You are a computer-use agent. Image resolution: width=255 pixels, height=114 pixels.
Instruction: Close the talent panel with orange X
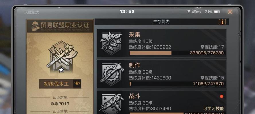230,12
